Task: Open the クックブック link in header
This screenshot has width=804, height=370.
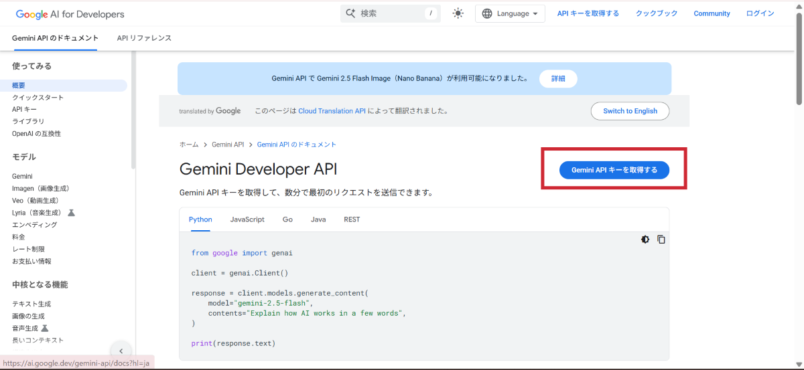Action: tap(656, 13)
